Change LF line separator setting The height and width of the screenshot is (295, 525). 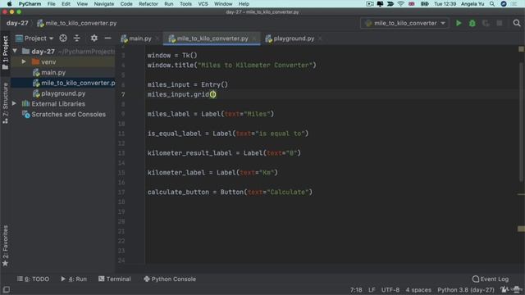click(x=372, y=289)
